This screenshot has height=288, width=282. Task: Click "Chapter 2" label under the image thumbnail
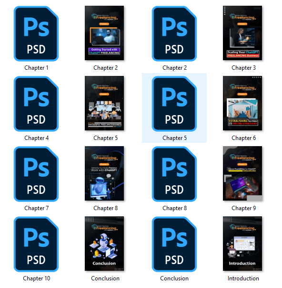(x=105, y=68)
